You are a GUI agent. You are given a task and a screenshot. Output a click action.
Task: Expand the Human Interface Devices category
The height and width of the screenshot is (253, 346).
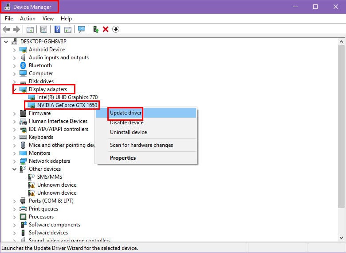14,122
